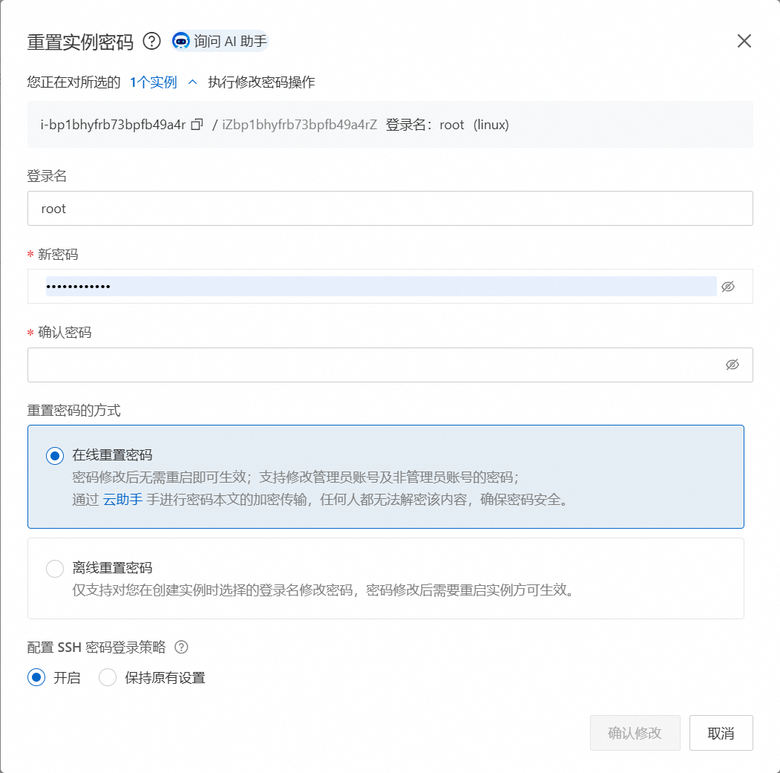Select the 开启 radio button
The image size is (780, 773).
[35, 677]
